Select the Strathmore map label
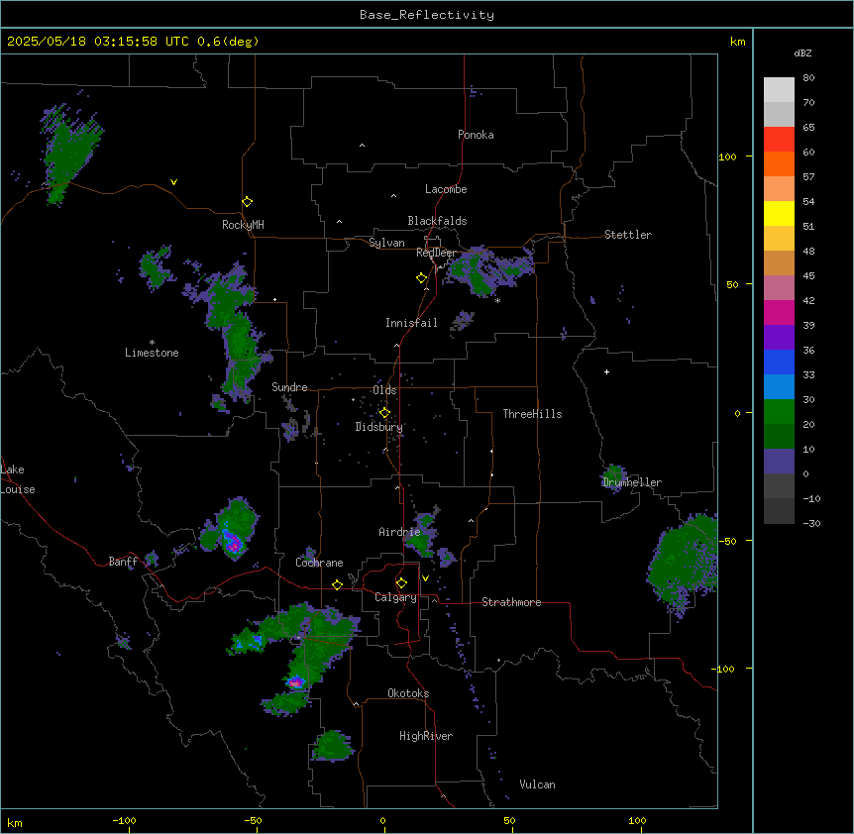The image size is (854, 834). 511,602
